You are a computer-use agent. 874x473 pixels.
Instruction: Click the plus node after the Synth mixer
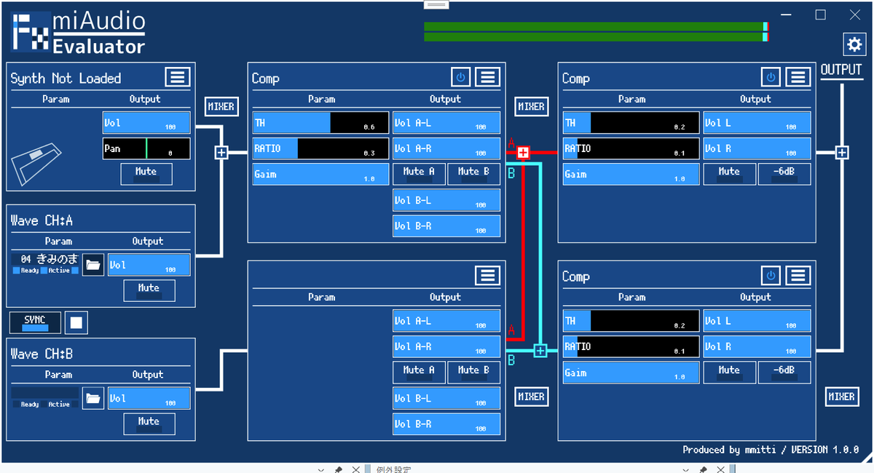tap(221, 152)
